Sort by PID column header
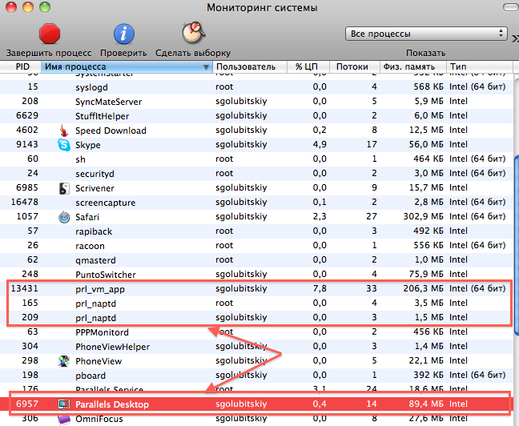Screen dimensions: 519x426 point(22,66)
